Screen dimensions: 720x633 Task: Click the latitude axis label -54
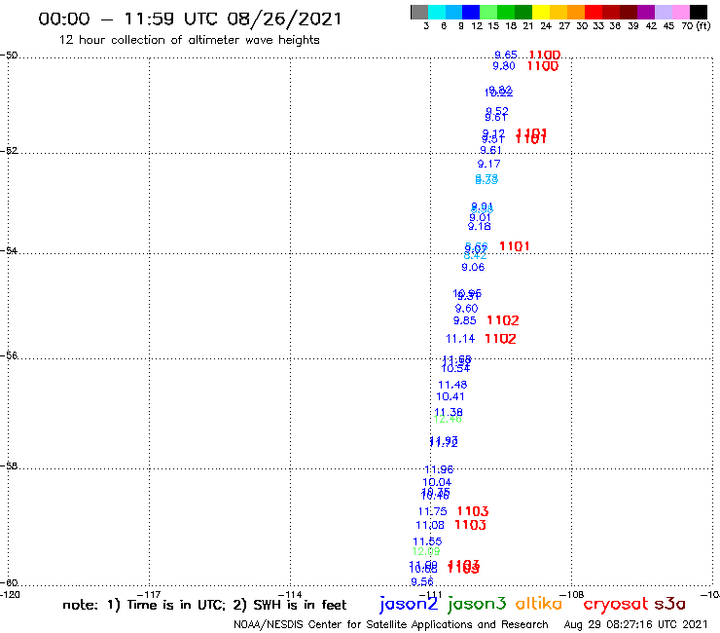(x=9, y=251)
